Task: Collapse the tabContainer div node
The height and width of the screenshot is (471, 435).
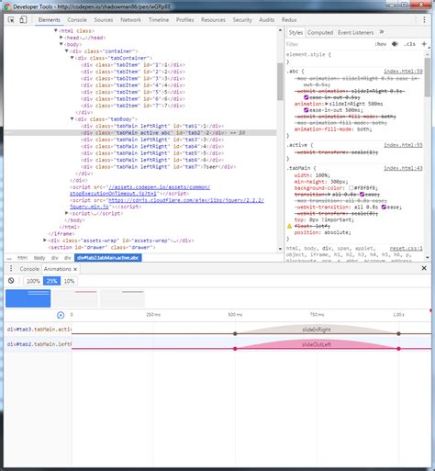Action: click(x=72, y=58)
